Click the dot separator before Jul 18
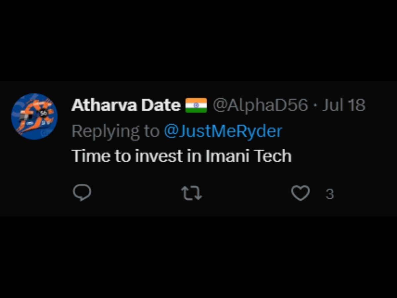This screenshot has height=298, width=397. click(315, 106)
